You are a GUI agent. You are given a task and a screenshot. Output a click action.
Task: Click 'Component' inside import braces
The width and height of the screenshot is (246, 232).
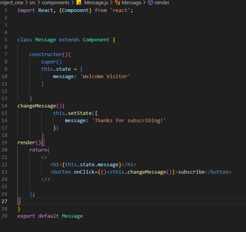75,10
